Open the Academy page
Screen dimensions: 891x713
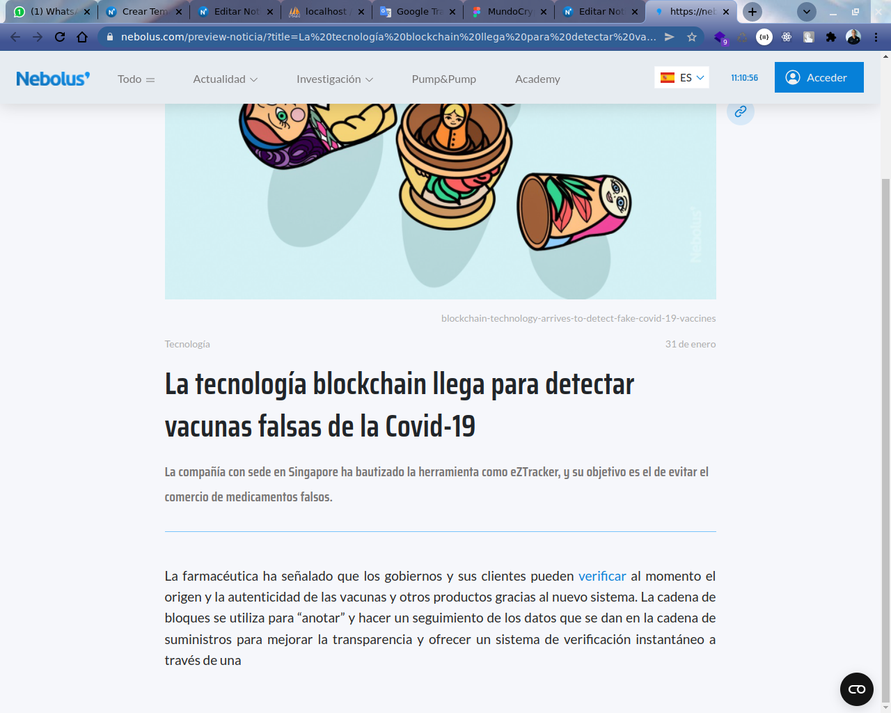537,79
